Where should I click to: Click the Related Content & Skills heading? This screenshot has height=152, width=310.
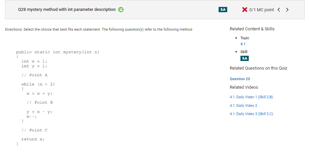(x=252, y=29)
